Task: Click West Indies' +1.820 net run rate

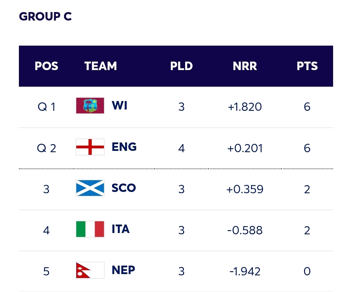Action: click(x=245, y=107)
